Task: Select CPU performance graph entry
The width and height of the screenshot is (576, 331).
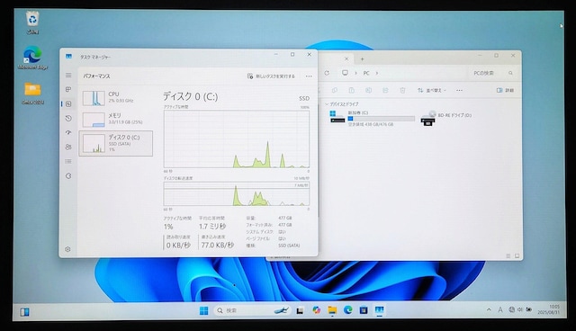Action: [116, 98]
